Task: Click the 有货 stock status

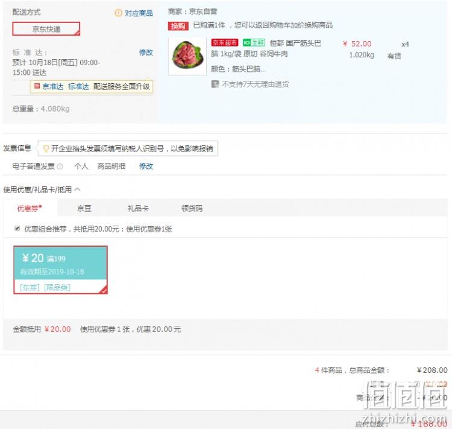Action: 394,56
